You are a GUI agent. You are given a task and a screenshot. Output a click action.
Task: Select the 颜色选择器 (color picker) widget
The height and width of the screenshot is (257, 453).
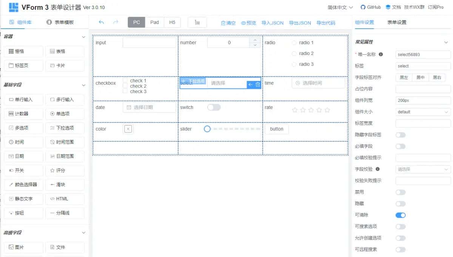coord(23,185)
